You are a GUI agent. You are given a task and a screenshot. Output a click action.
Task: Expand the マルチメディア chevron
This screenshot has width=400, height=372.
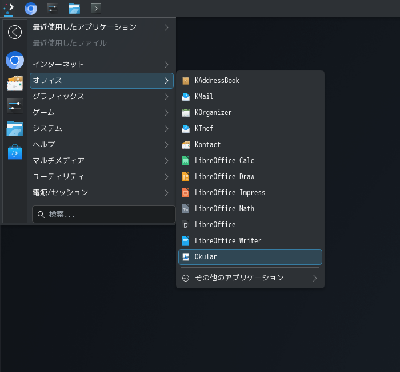click(x=166, y=161)
